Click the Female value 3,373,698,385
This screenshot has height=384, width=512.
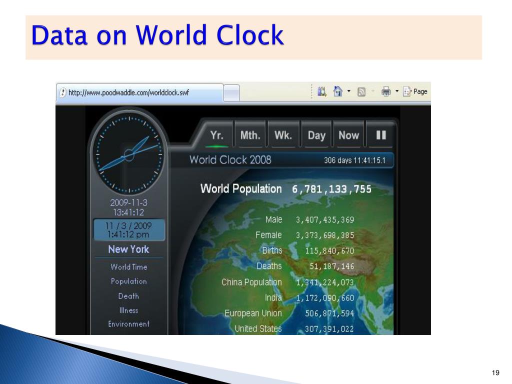tap(325, 235)
